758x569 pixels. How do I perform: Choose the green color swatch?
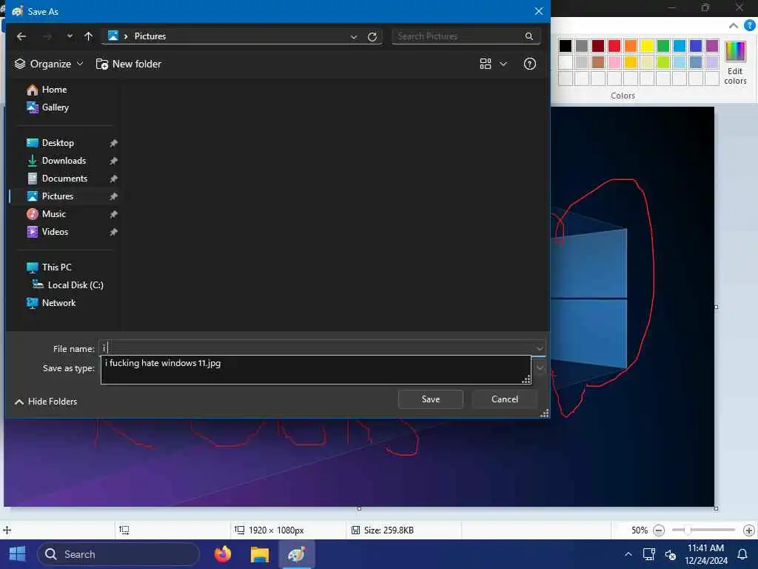(x=663, y=46)
